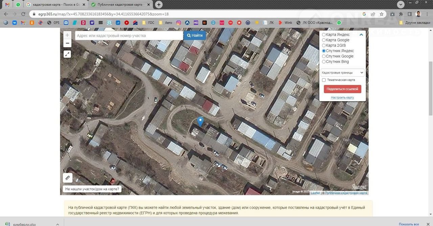Enable Тематическая карта checkbox

[x=324, y=80]
